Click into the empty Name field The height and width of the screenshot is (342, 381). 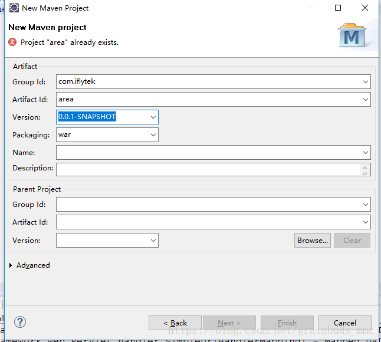point(214,153)
